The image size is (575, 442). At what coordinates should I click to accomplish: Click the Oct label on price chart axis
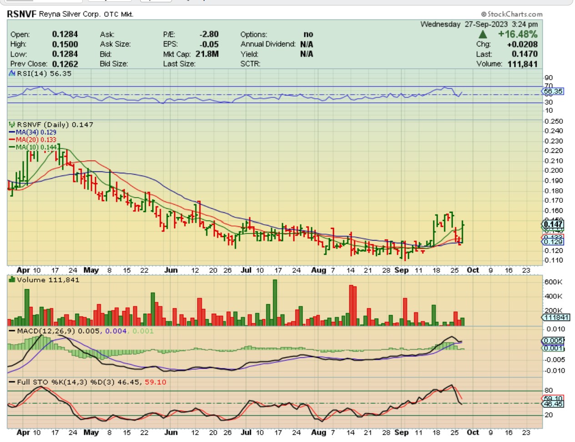473,270
